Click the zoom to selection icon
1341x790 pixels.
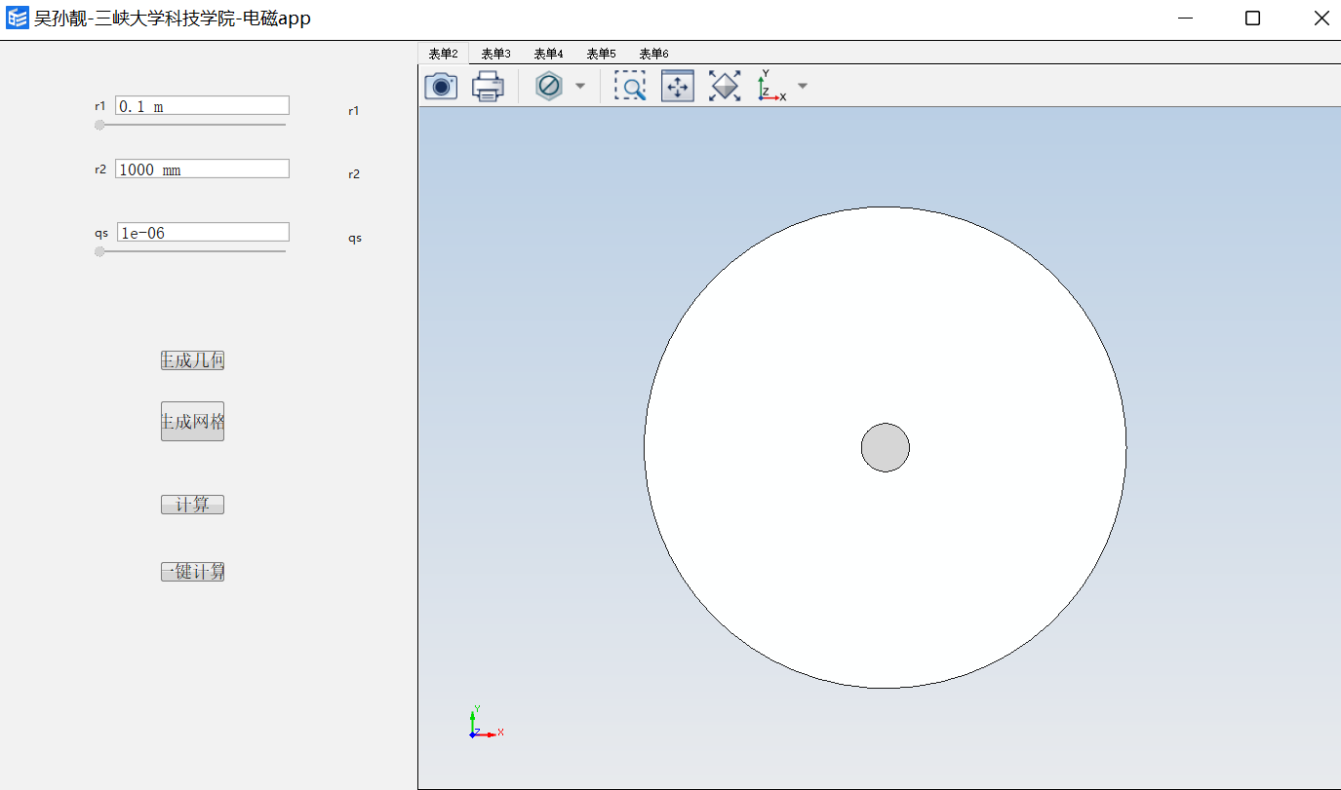(678, 86)
